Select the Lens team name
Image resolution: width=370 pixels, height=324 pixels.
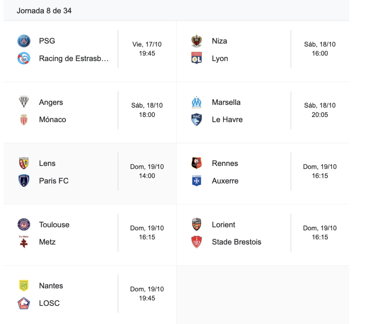pyautogui.click(x=47, y=163)
